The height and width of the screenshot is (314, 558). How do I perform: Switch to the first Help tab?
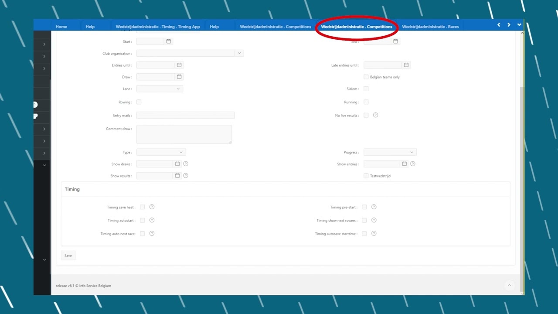(x=90, y=27)
